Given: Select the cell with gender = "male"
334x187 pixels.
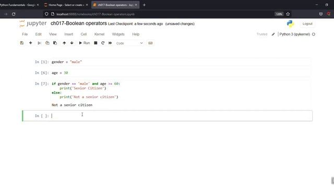Looking at the screenshot, I should [x=181, y=62].
